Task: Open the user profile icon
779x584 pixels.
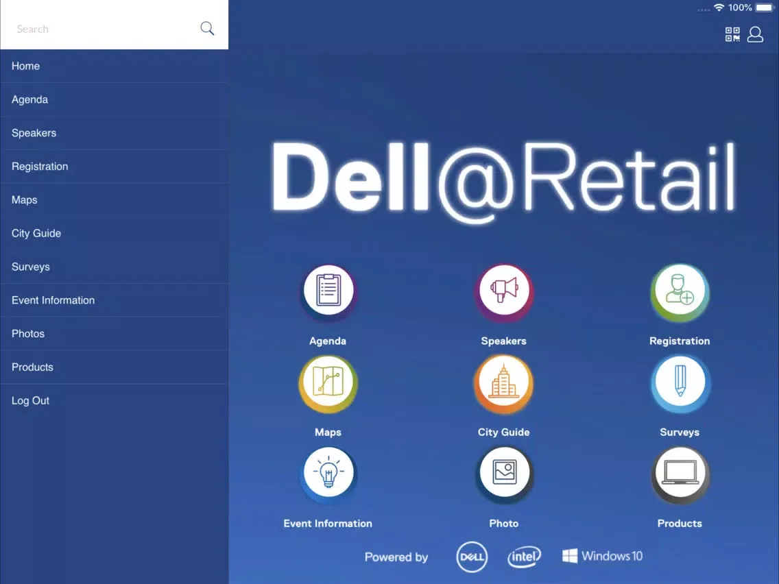Action: (755, 34)
